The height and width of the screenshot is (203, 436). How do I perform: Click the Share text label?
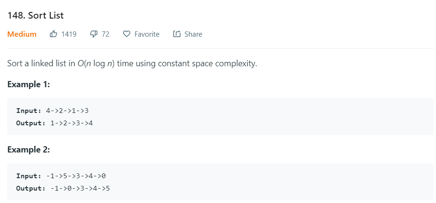point(193,34)
